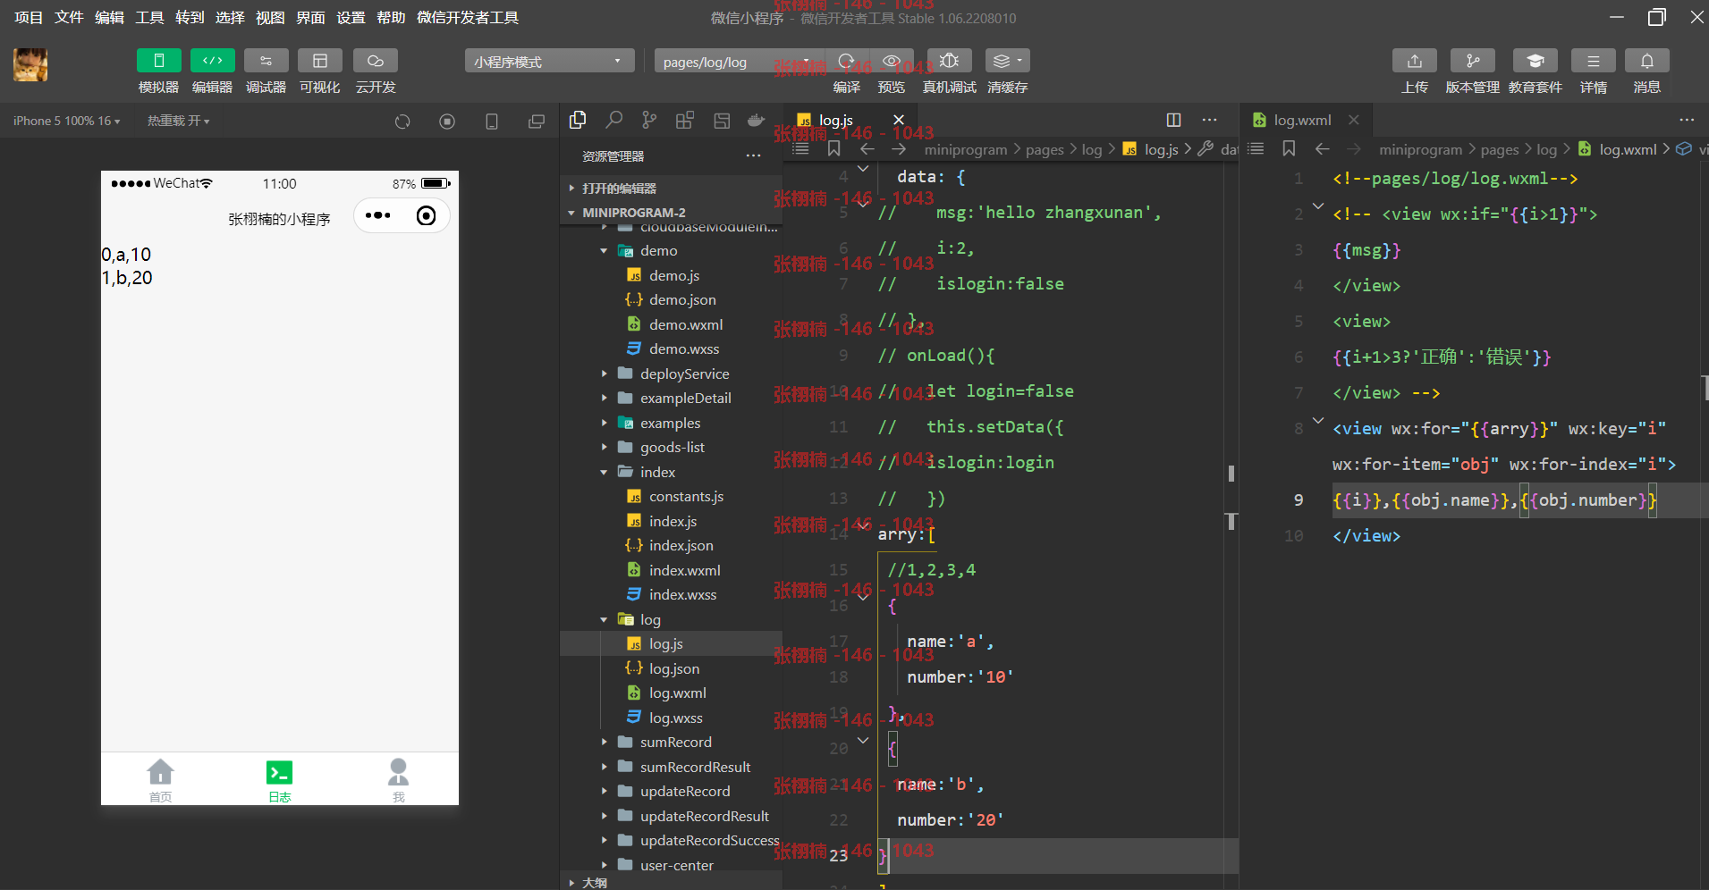Open the editor layout icon
The width and height of the screenshot is (1709, 890).
coord(721,120)
